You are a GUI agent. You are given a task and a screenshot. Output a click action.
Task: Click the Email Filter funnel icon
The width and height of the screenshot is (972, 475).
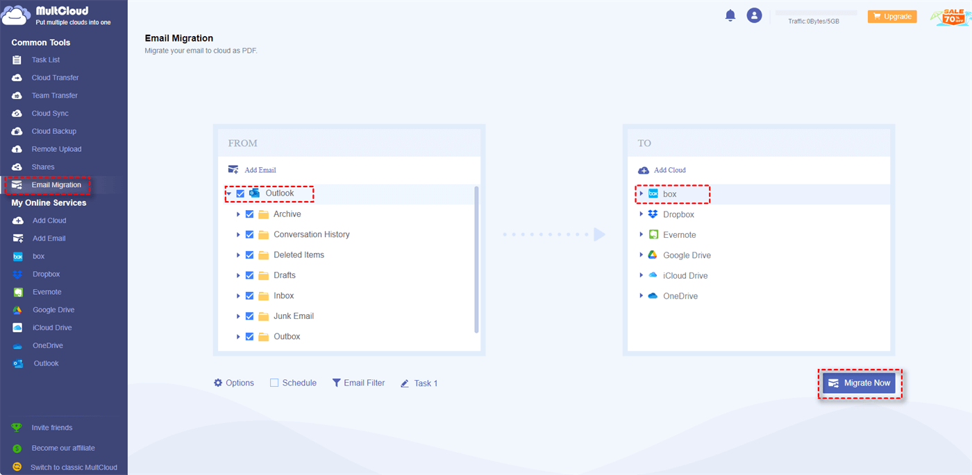pyautogui.click(x=336, y=383)
